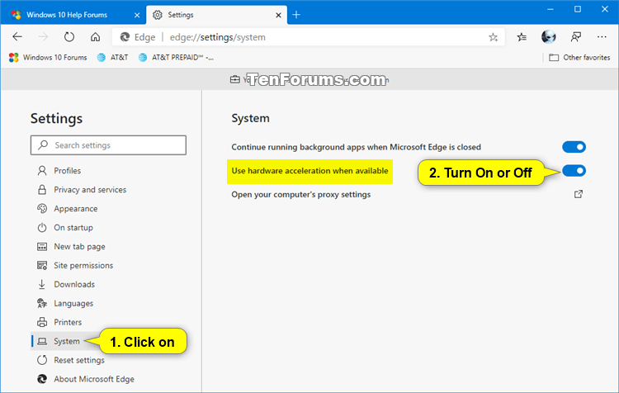Open the Other favorites folder

pos(579,58)
